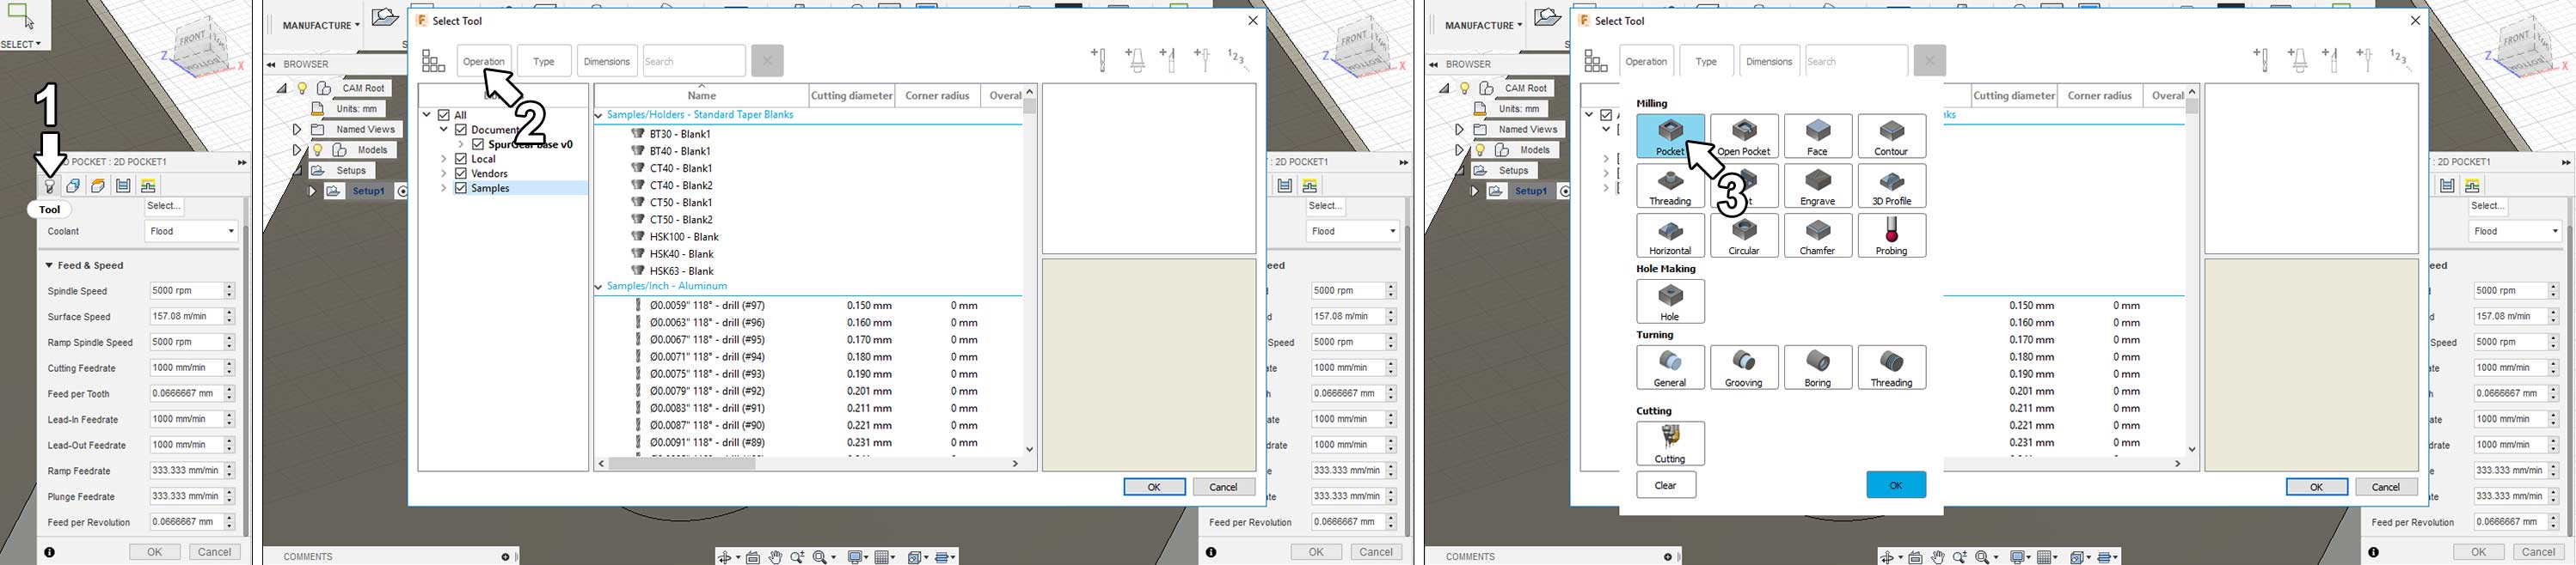Toggle the Spur Gear Base v0 checkbox
2576x565 pixels.
[x=478, y=143]
